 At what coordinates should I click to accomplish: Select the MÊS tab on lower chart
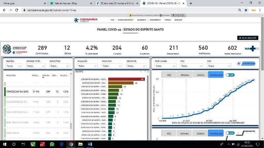[x=169, y=134]
